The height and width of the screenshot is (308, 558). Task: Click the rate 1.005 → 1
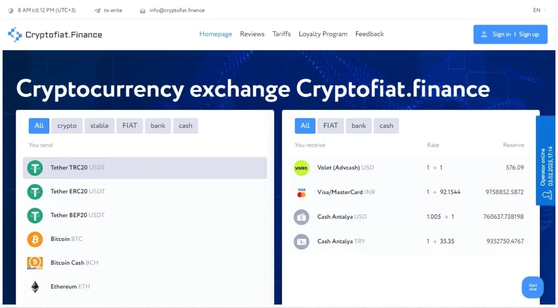[440, 217]
